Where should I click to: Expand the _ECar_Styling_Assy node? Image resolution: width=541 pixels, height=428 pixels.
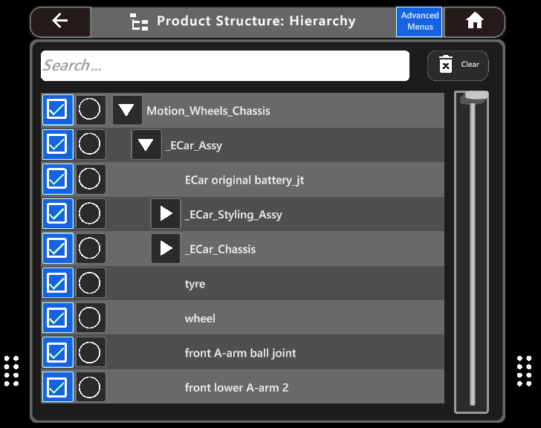pyautogui.click(x=166, y=214)
